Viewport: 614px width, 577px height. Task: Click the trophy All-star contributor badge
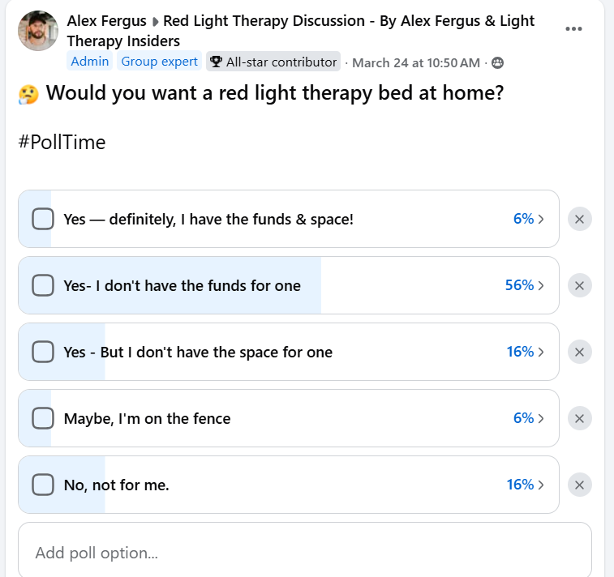[x=273, y=62]
